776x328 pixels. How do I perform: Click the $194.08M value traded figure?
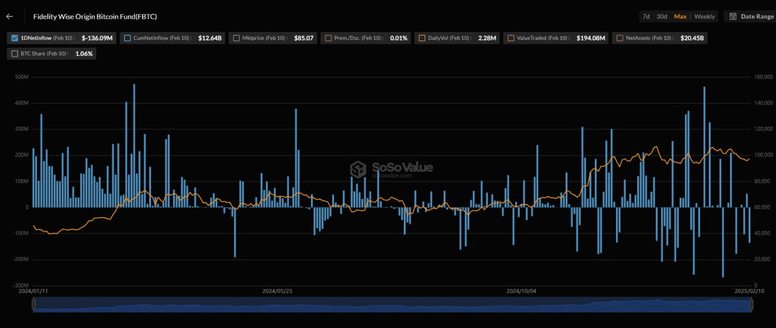coord(590,38)
